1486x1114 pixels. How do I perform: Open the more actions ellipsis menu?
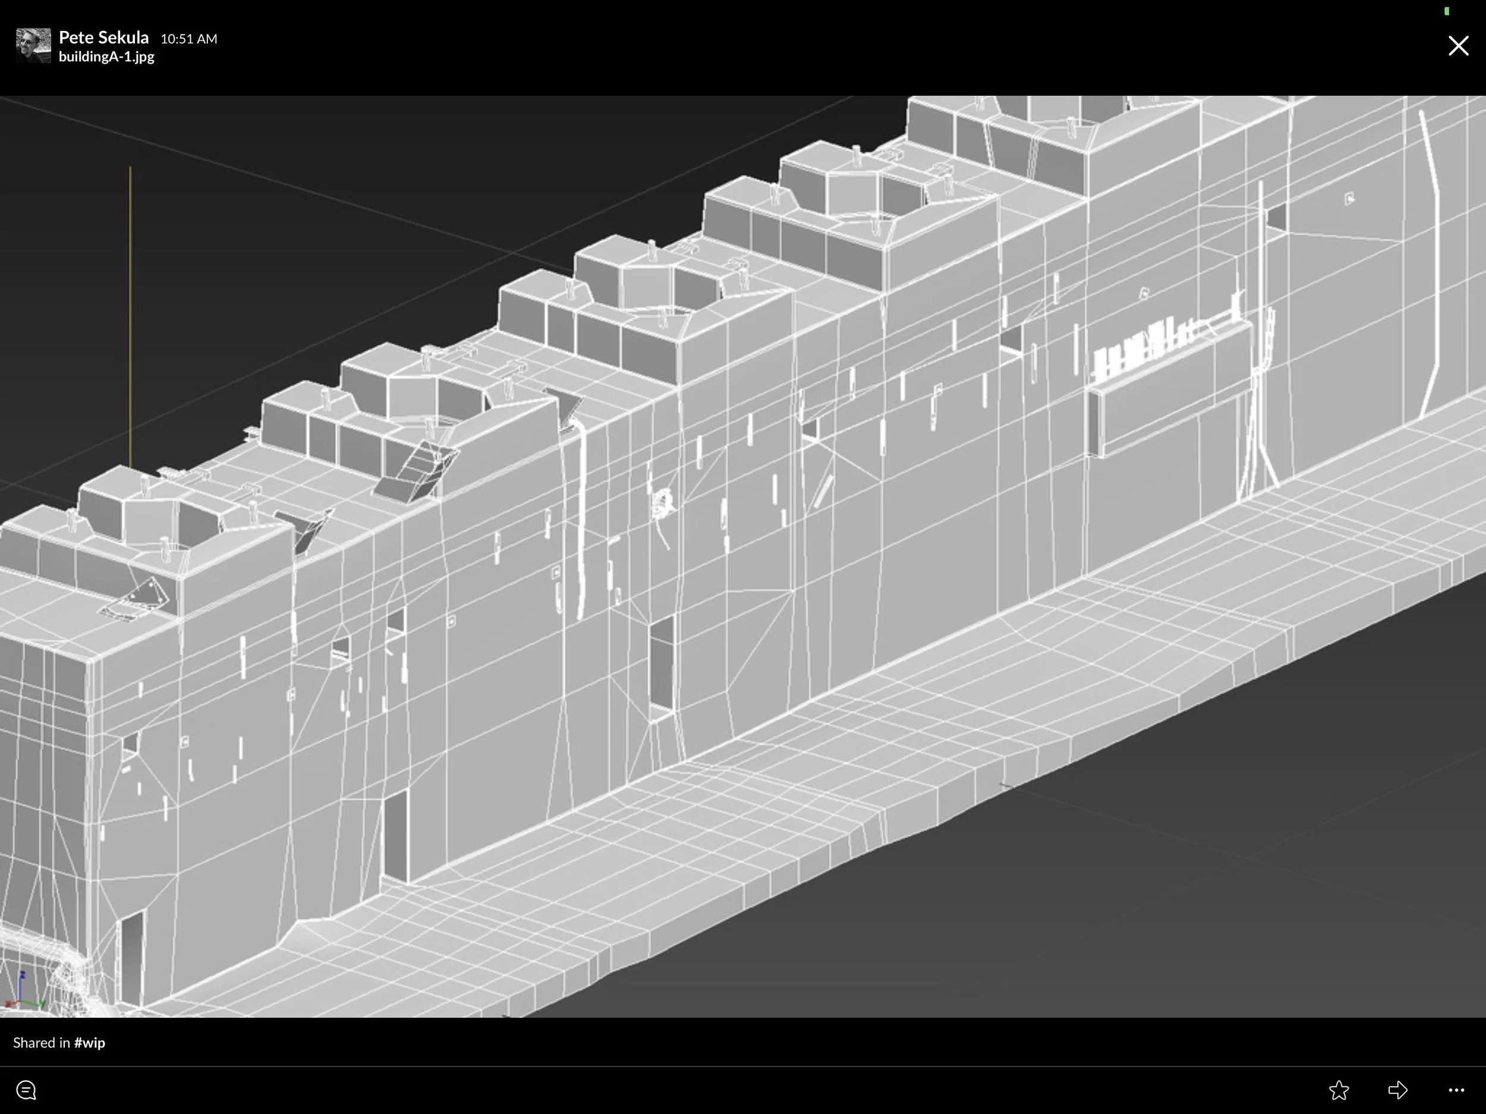pyautogui.click(x=1456, y=1090)
